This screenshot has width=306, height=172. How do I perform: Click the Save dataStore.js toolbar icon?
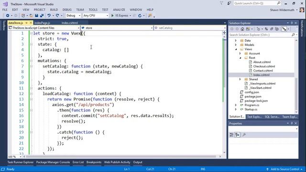tap(36, 16)
